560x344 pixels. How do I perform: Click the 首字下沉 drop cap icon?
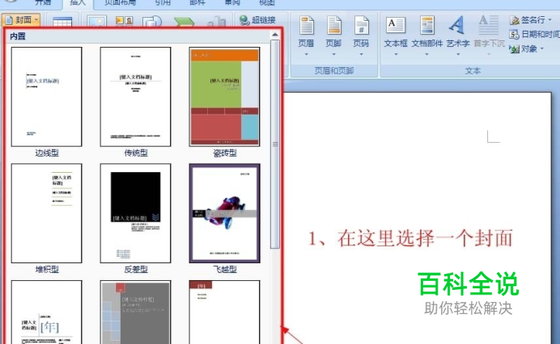coord(489,26)
